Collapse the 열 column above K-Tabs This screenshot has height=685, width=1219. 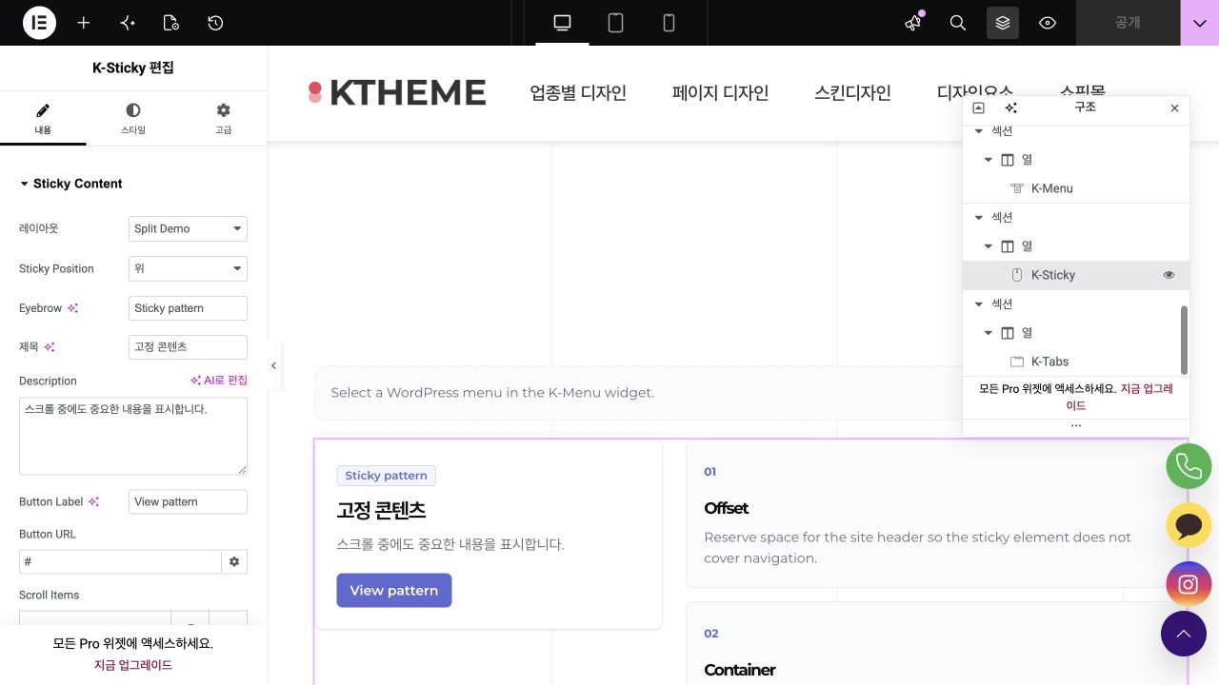[989, 333]
